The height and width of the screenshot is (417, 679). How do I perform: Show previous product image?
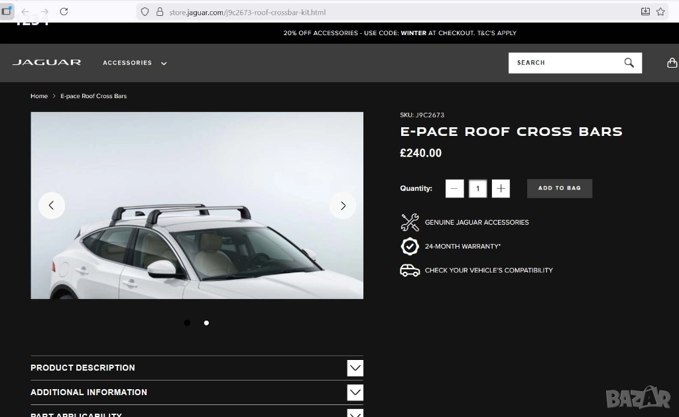52,206
